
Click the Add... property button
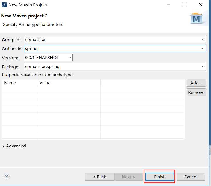pyautogui.click(x=196, y=83)
